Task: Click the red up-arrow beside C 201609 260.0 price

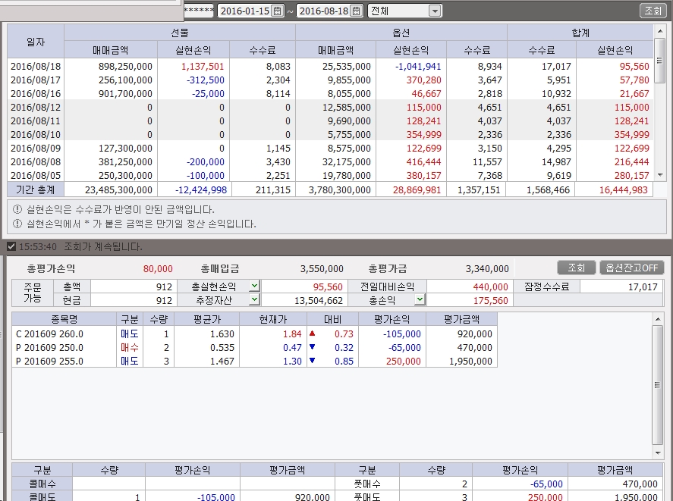Action: (312, 333)
